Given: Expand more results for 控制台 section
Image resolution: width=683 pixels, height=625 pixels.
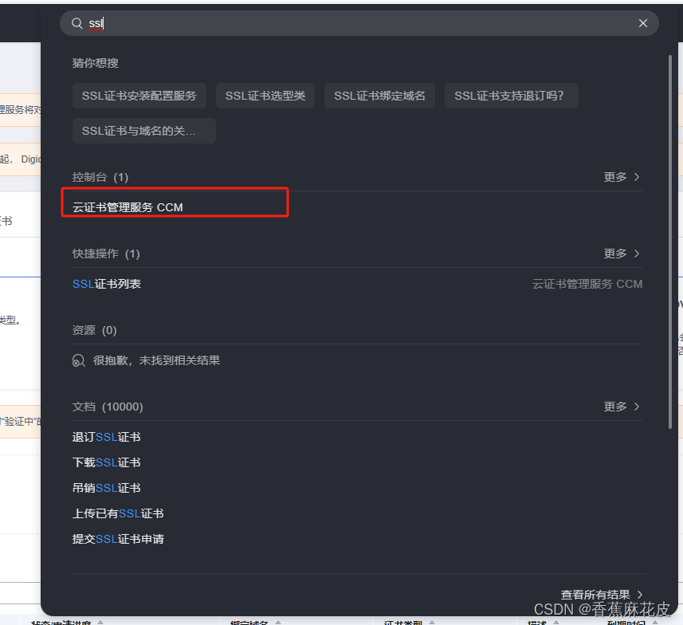Looking at the screenshot, I should click(622, 177).
